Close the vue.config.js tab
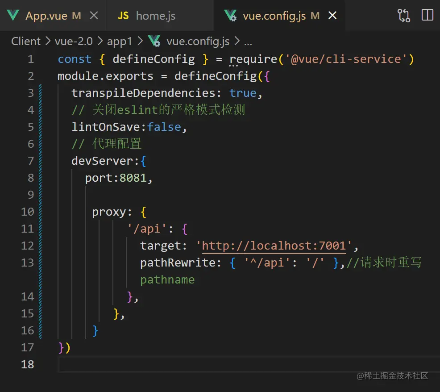The width and height of the screenshot is (440, 392). pos(332,16)
